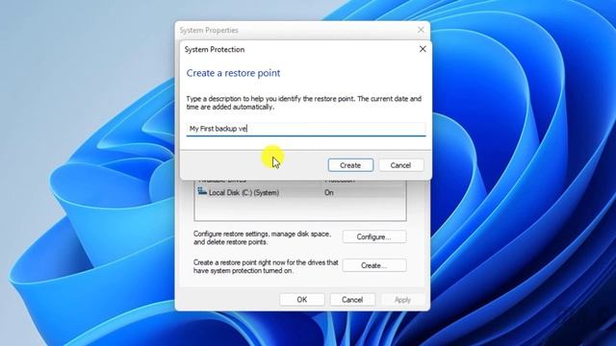Viewport: 616px width, 346px height.
Task: Click the Apply button in System Properties
Action: 402,300
